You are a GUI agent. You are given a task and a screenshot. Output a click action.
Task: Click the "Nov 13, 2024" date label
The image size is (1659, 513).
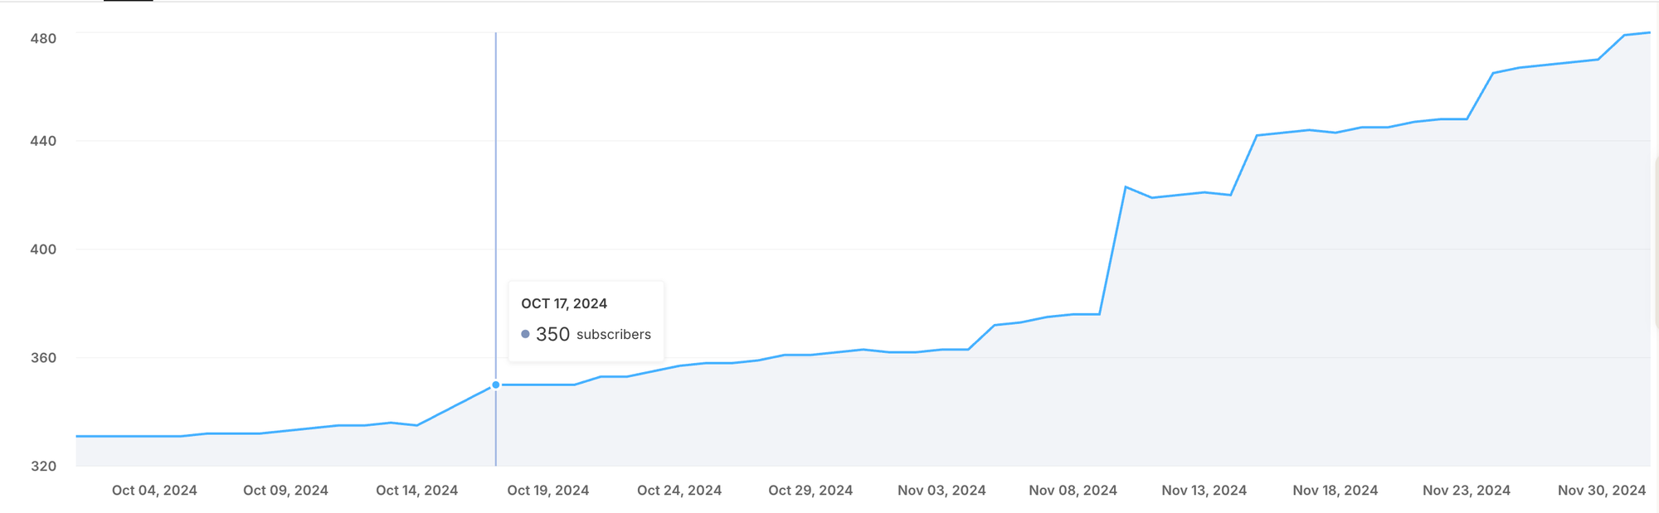pyautogui.click(x=1204, y=490)
